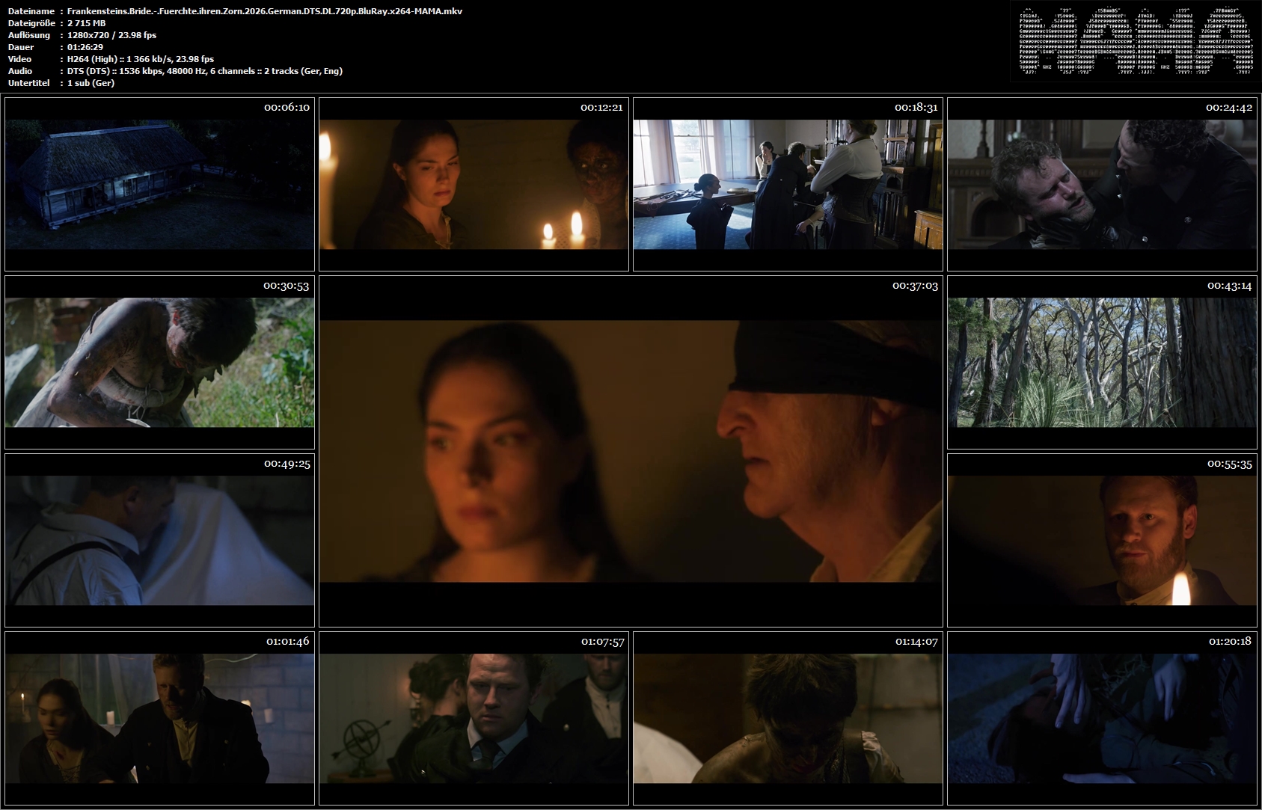
Task: Click the timestamp 01:20:18
Action: point(1229,642)
